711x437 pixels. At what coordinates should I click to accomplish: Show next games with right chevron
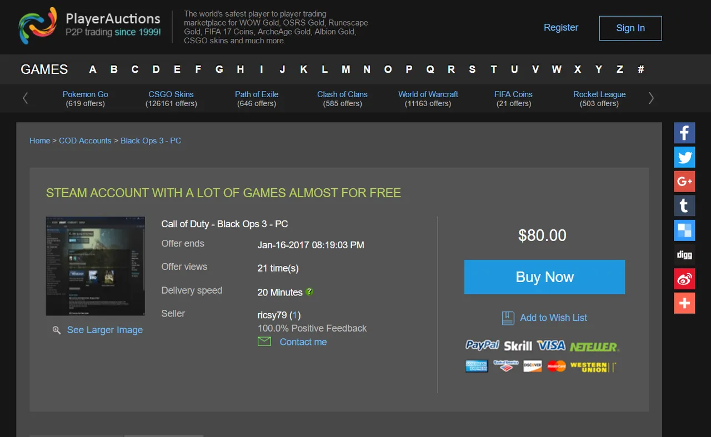point(651,98)
